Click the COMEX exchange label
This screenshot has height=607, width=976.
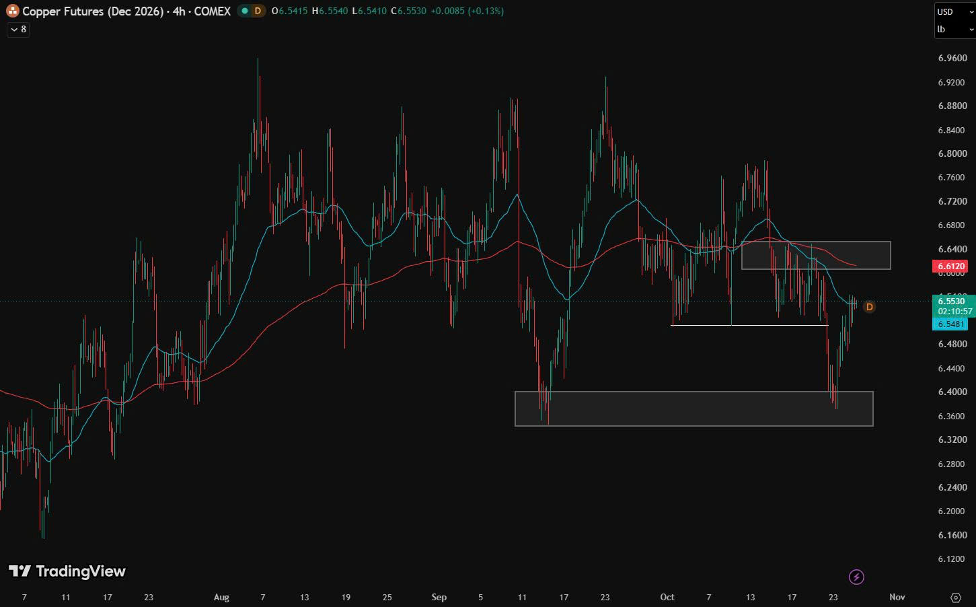(x=212, y=11)
